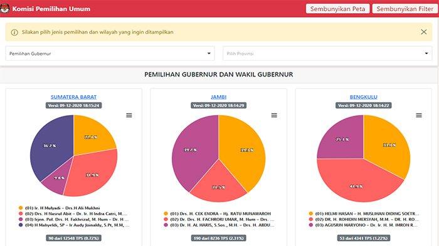Click the info icon in yellow banner

pos(14,33)
